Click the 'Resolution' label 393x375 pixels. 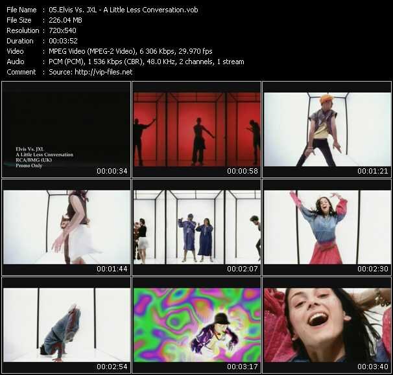coord(23,30)
